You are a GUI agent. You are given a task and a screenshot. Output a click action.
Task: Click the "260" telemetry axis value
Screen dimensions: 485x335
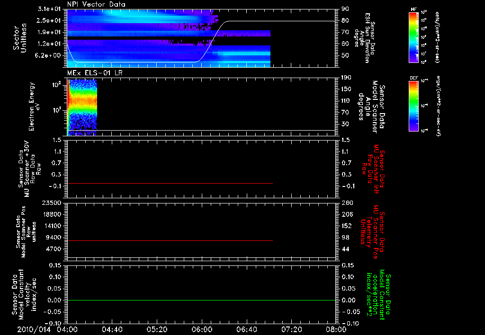tap(347, 203)
